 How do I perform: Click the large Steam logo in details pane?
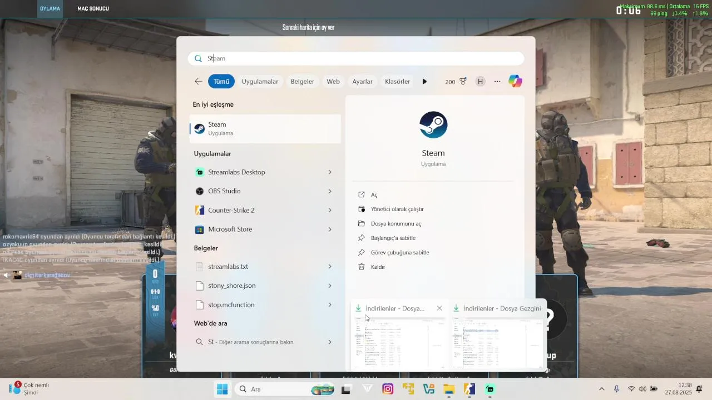pyautogui.click(x=433, y=125)
